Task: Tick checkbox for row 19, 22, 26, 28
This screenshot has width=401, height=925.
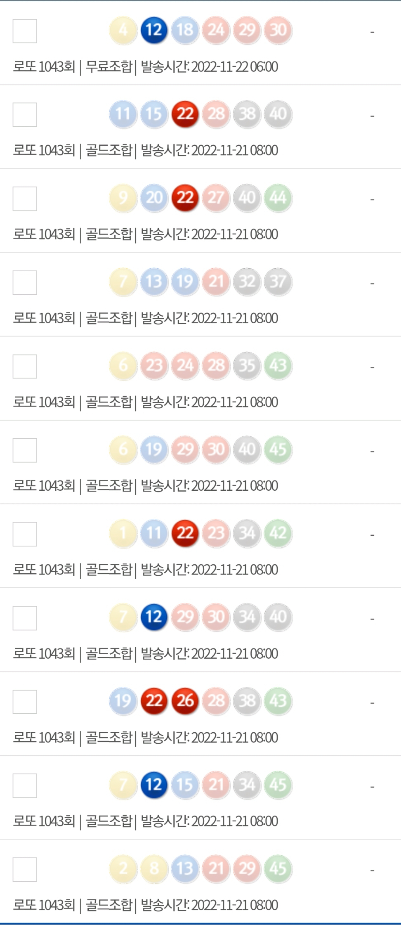Action: coord(25,702)
